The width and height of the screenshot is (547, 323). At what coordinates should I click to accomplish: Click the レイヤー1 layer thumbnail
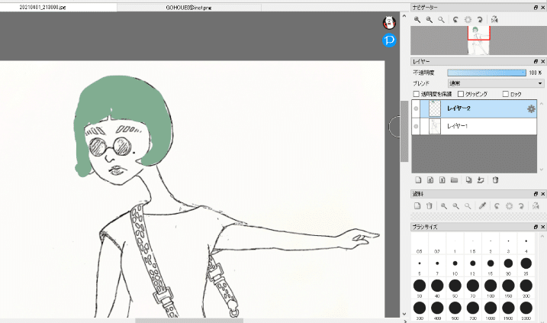435,127
